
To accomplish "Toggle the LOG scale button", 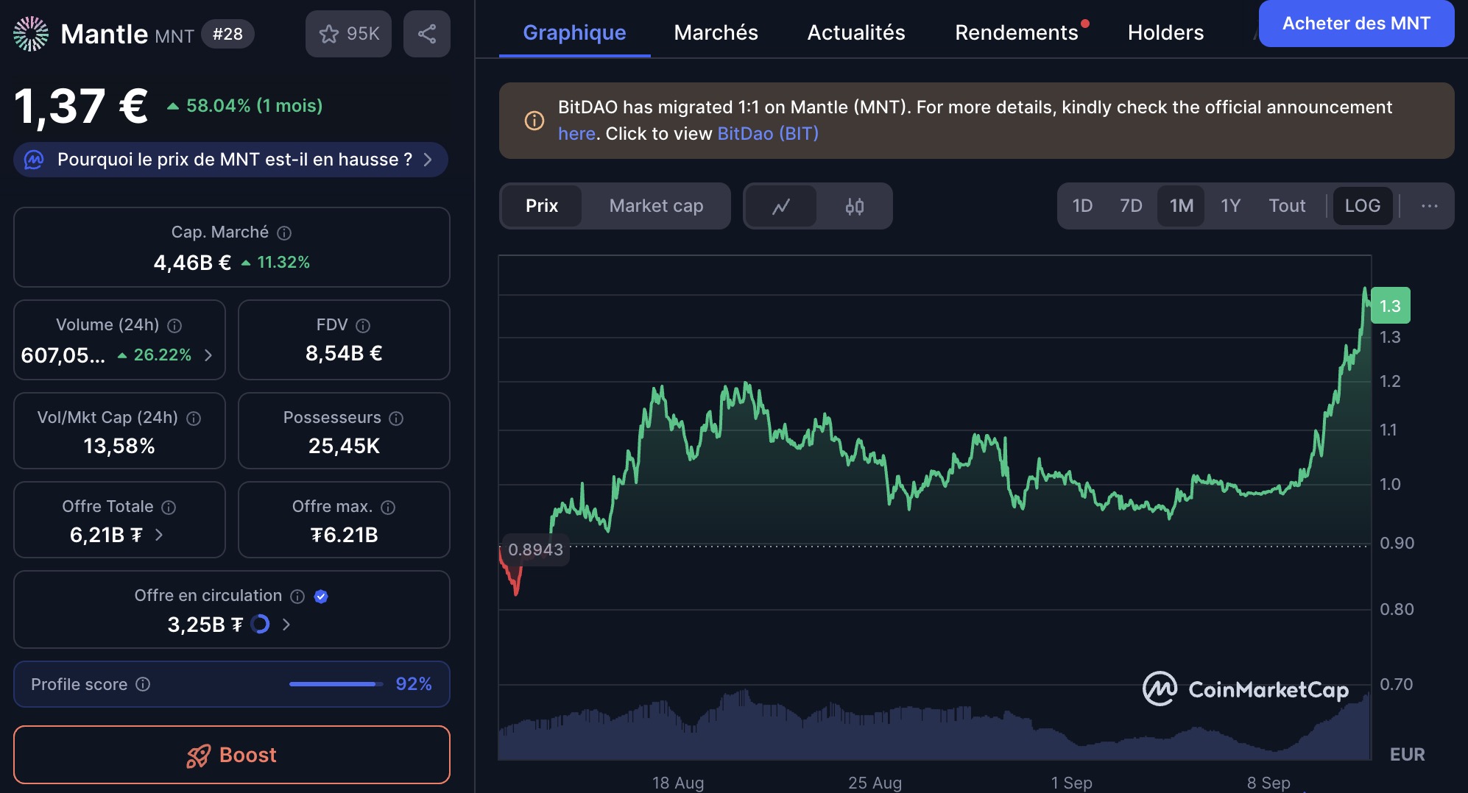I will pyautogui.click(x=1363, y=206).
